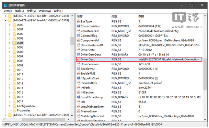Click the tree pane horizontal scrollbar right arrow
This screenshot has width=209, height=128.
pyautogui.click(x=68, y=119)
